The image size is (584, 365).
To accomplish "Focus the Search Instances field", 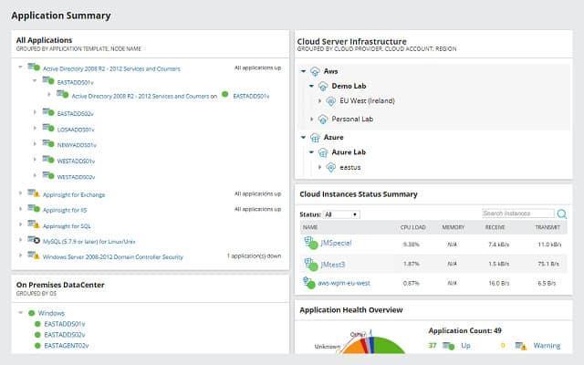I will [518, 214].
